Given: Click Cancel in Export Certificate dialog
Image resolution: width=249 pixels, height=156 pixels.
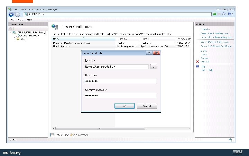Looking at the screenshot, I should coord(147,106).
